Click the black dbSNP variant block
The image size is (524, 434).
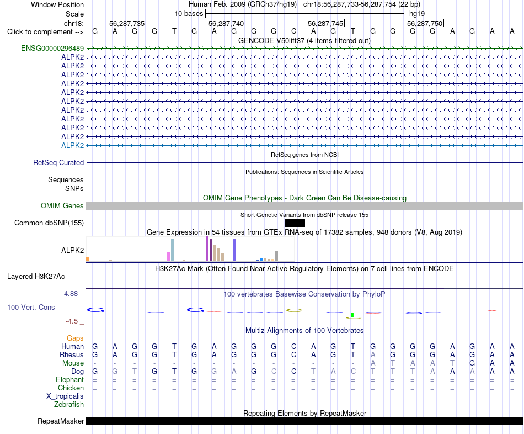pyautogui.click(x=295, y=223)
